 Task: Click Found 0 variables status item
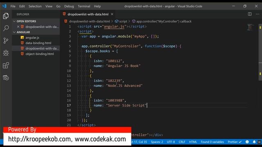pyautogui.click(x=212, y=142)
